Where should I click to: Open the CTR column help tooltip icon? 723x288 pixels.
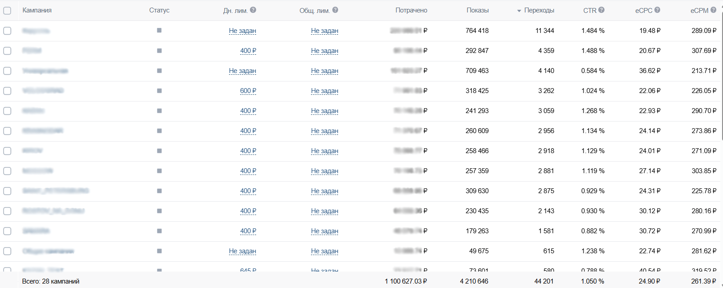(601, 10)
